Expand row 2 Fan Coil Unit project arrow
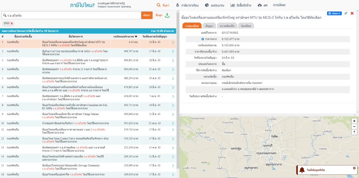 [173, 52]
